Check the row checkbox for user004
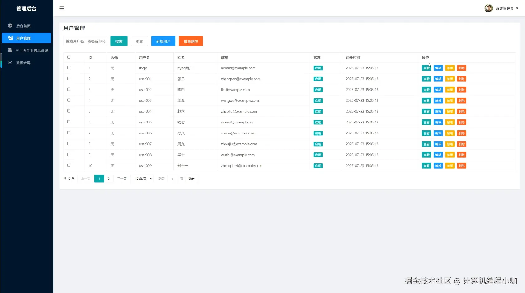This screenshot has width=525, height=293. [69, 111]
